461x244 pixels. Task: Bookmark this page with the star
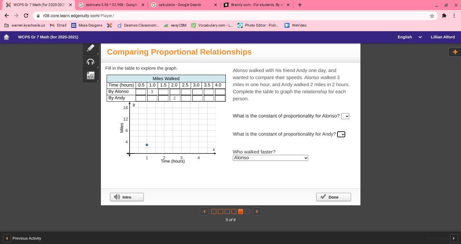432,16
